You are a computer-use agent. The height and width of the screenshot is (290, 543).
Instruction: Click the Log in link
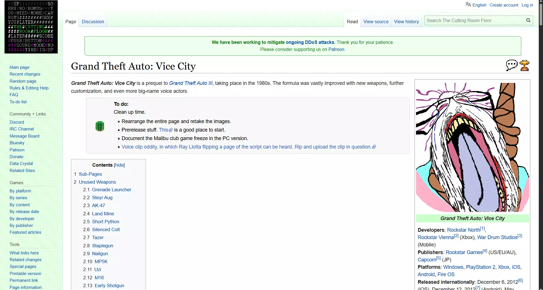point(527,5)
